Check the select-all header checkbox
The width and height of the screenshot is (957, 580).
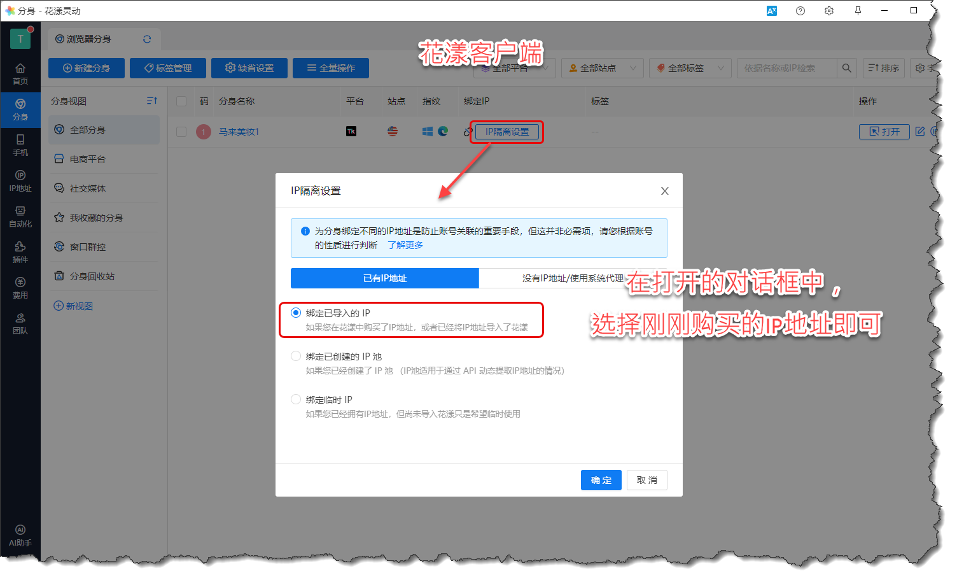pos(181,101)
